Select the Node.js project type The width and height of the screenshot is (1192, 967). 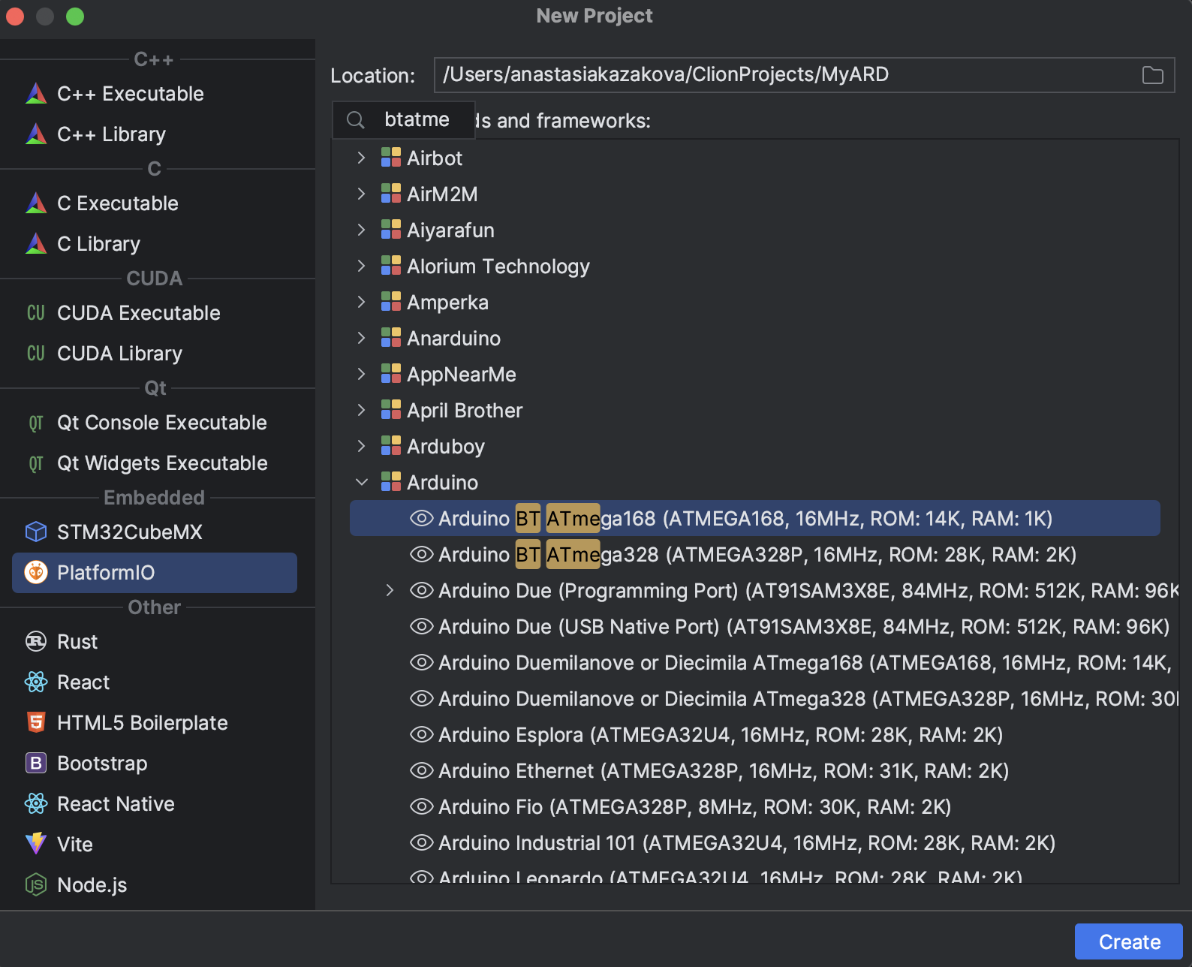tap(155, 885)
